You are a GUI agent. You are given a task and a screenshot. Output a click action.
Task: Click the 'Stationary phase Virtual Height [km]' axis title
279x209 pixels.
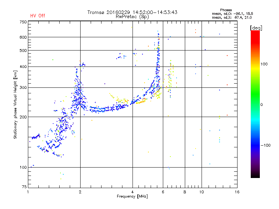15,105
